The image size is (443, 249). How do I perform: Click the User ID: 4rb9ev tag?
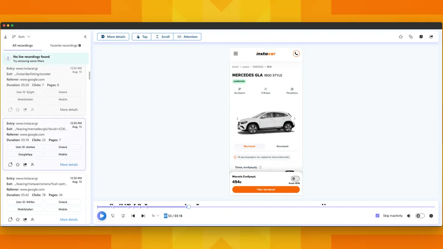click(25, 202)
